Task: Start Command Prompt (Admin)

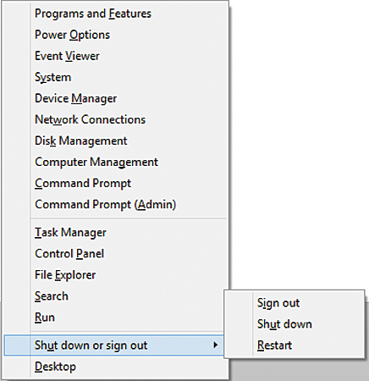Action: click(105, 204)
